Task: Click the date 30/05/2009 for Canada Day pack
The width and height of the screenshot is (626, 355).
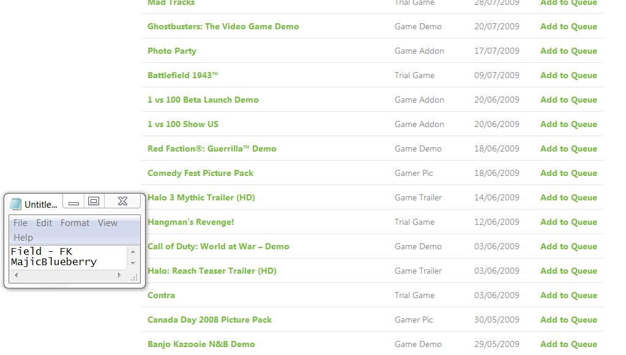Action: (x=497, y=320)
